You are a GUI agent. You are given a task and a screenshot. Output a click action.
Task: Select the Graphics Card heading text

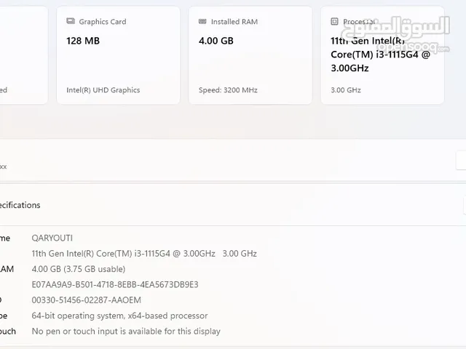103,22
